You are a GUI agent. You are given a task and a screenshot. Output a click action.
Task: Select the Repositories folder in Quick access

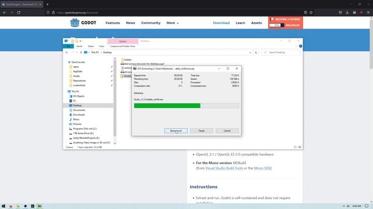pos(79,81)
